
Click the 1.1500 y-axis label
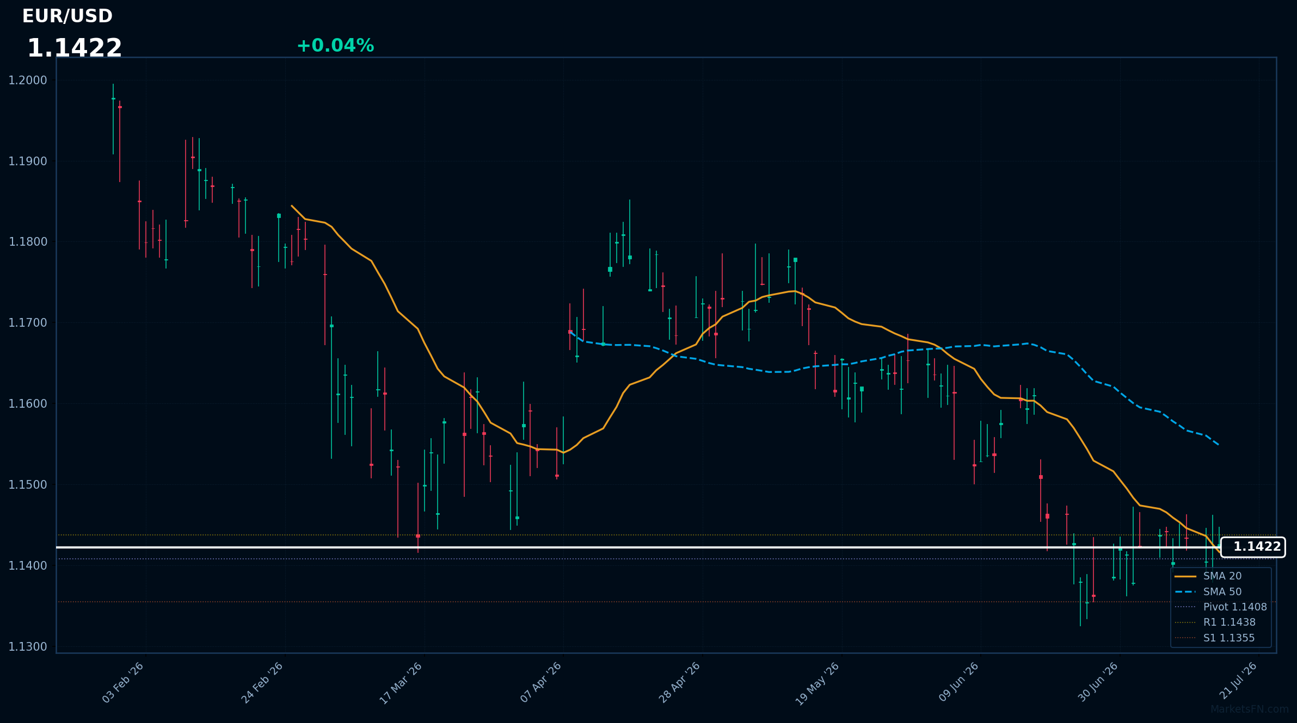coord(28,485)
